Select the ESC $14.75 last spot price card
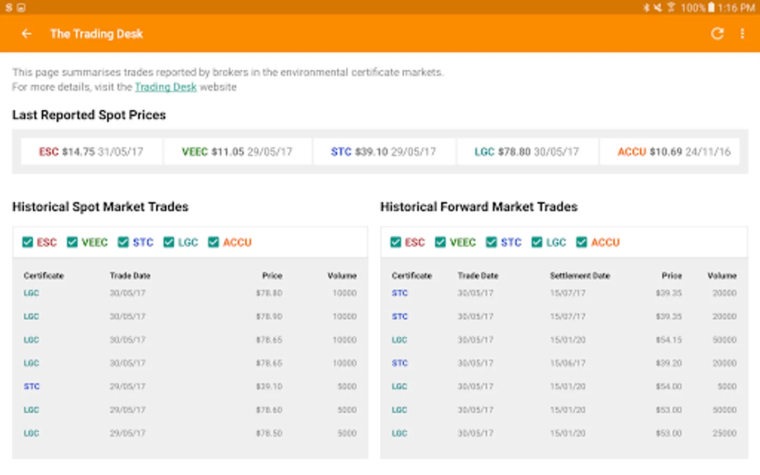This screenshot has height=475, width=760. pos(91,152)
